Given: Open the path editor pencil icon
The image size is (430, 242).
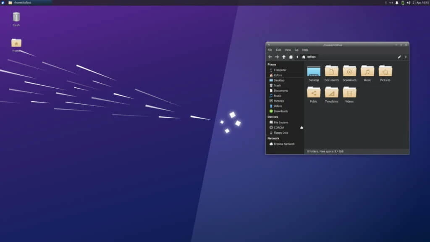Looking at the screenshot, I should coord(399,57).
